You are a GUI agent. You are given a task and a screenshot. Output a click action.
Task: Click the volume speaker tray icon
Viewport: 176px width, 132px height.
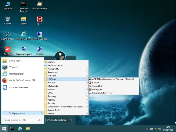pyautogui.click(x=159, y=129)
